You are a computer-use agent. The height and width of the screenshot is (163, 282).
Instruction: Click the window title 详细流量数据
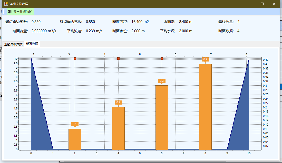[x=19, y=4]
